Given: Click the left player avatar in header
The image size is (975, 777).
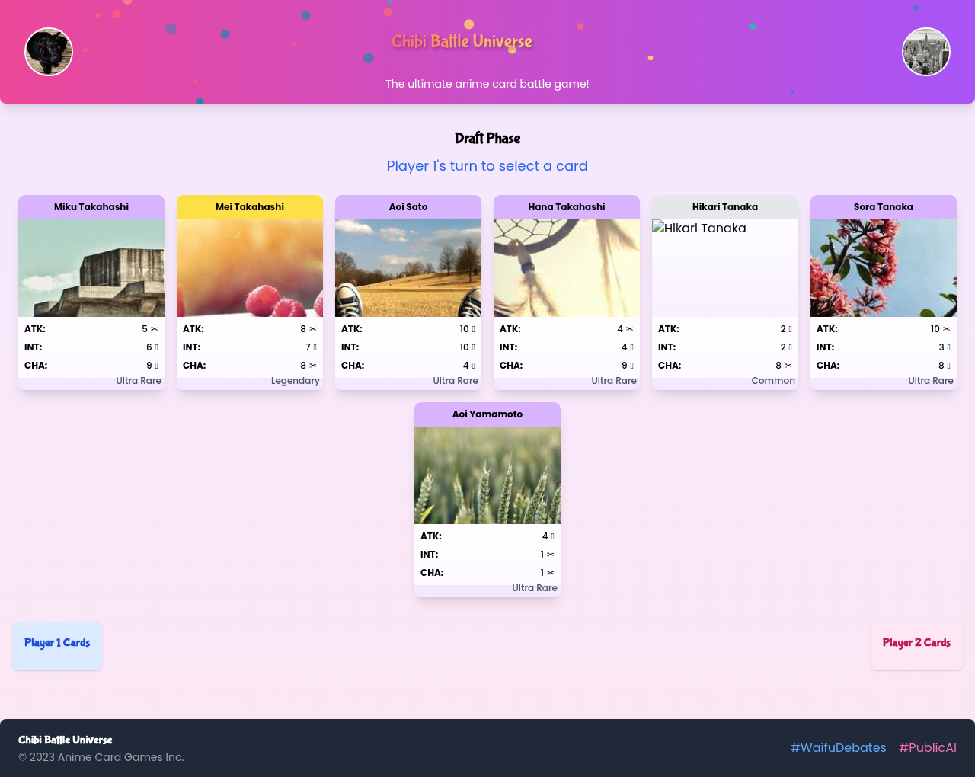Looking at the screenshot, I should click(x=49, y=52).
